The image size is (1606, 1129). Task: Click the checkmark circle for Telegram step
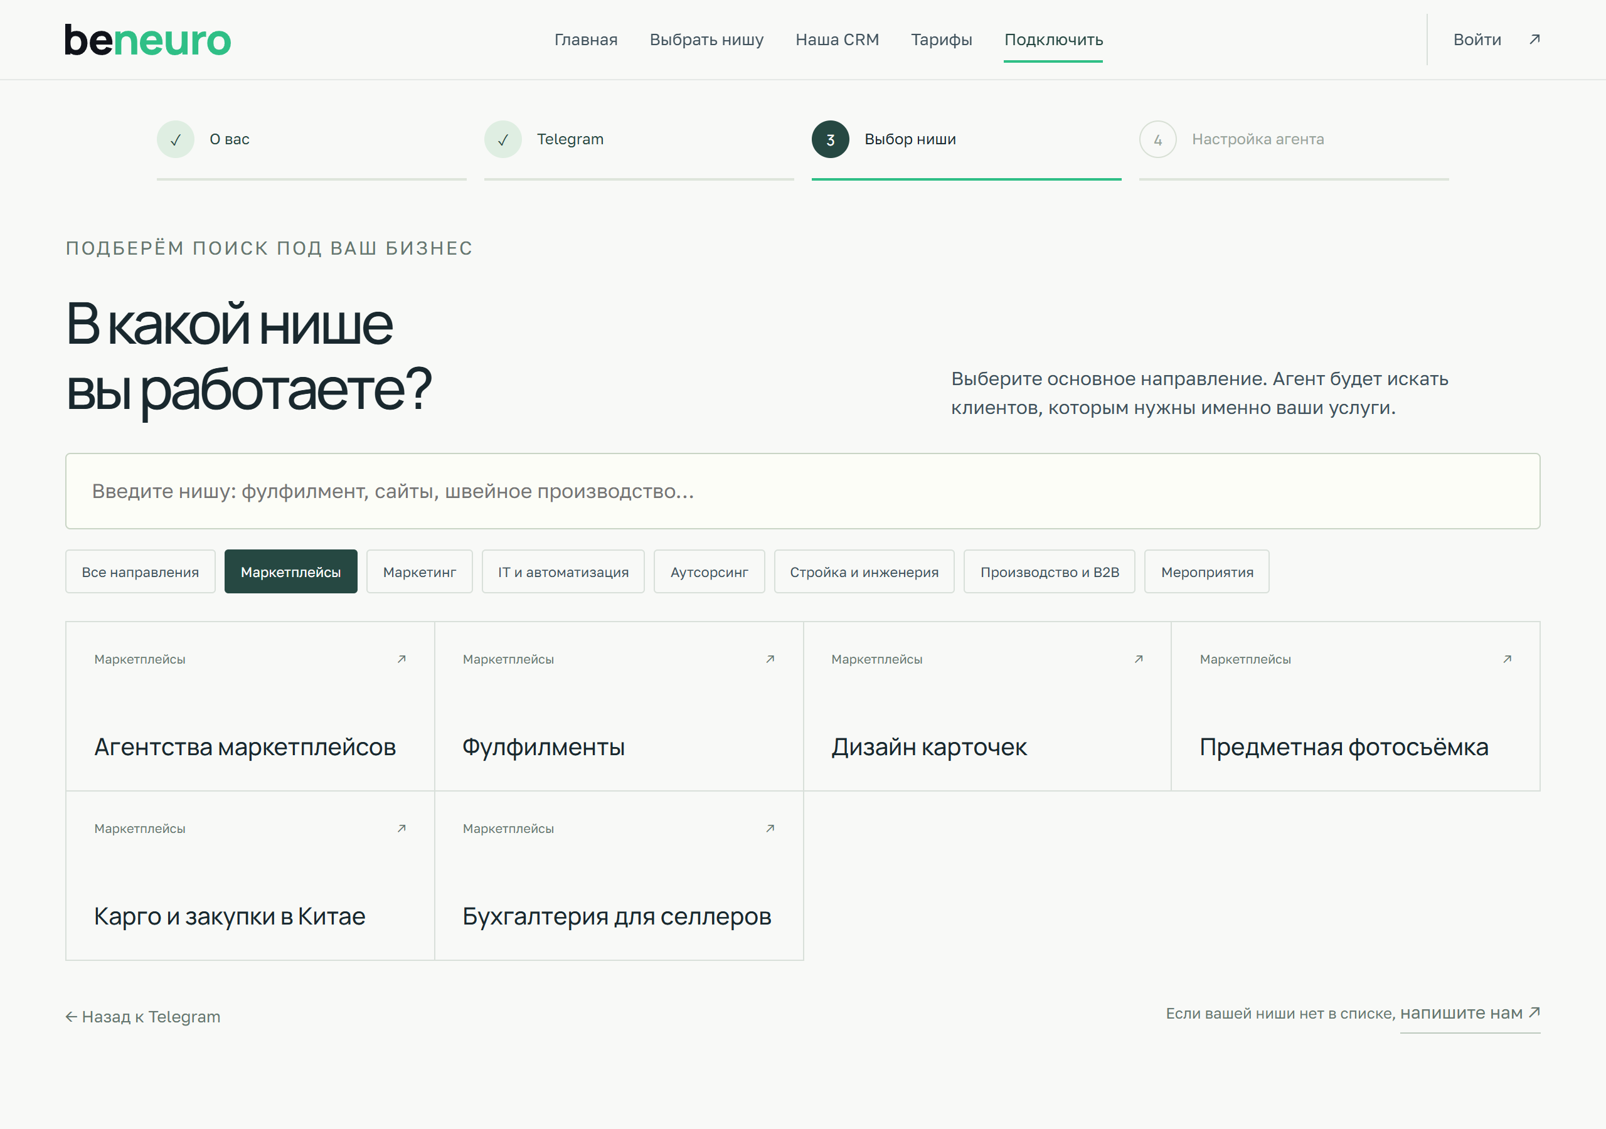point(503,139)
